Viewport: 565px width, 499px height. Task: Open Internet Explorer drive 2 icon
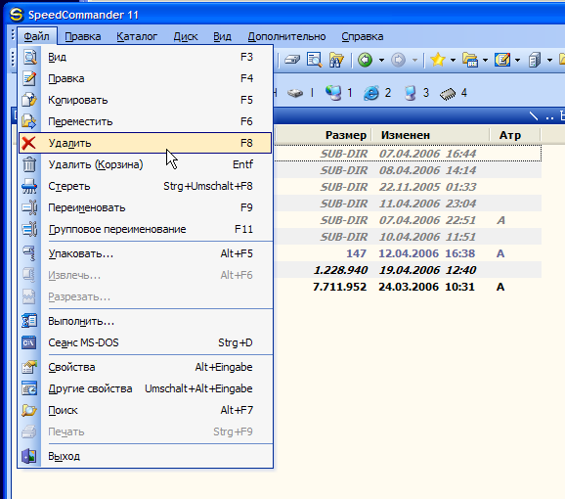[x=371, y=93]
